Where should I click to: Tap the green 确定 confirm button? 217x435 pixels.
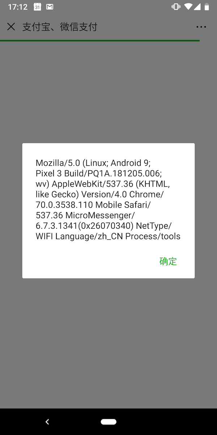[168, 261]
